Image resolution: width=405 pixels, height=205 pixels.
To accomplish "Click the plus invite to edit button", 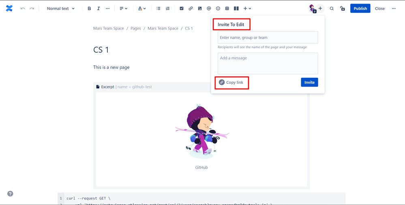I will click(320, 8).
